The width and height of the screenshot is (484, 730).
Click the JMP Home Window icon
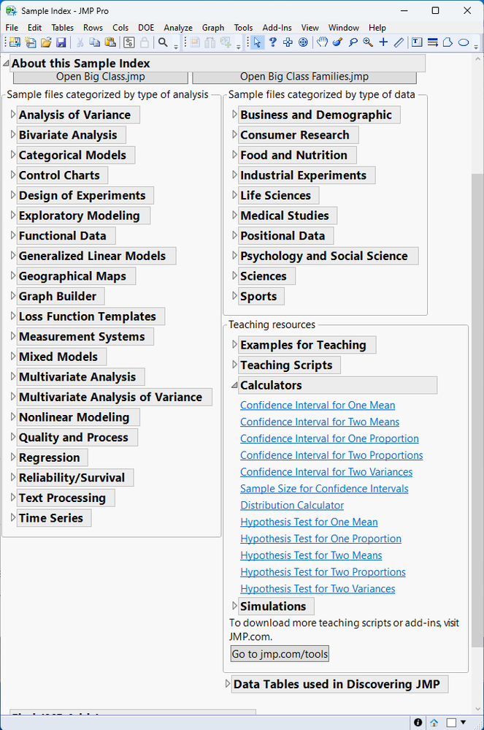tap(434, 722)
